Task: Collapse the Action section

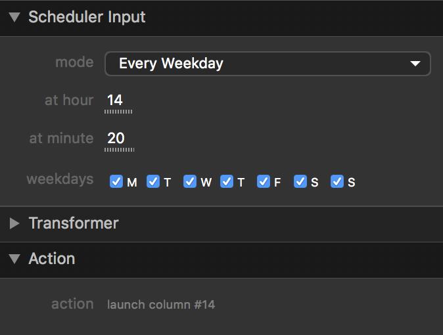Action: pos(14,259)
